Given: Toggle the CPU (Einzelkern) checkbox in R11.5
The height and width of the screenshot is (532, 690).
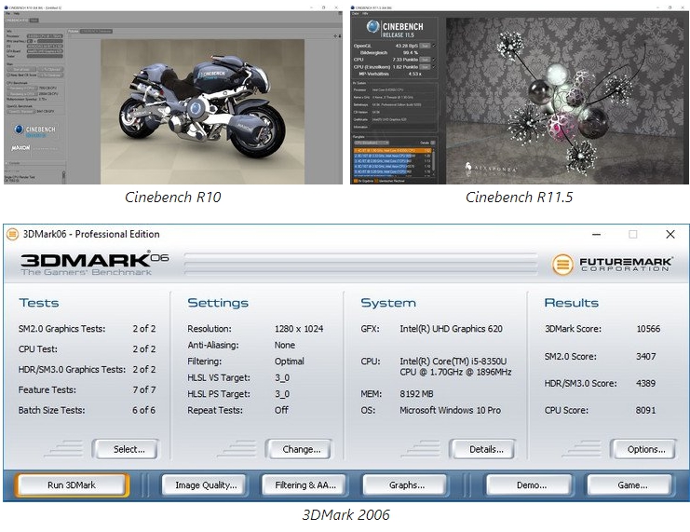Looking at the screenshot, I should (434, 67).
